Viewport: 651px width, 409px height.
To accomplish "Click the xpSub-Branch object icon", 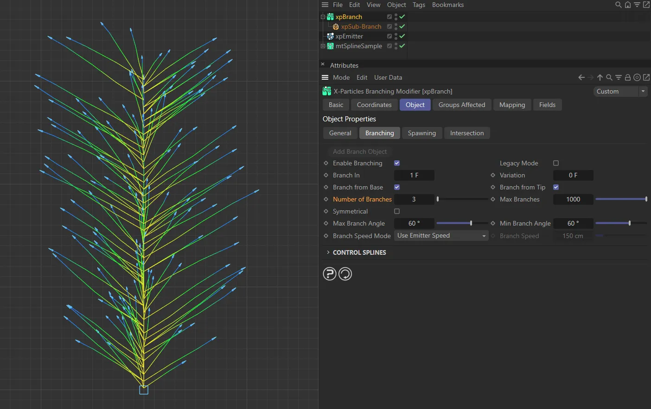I will [336, 26].
